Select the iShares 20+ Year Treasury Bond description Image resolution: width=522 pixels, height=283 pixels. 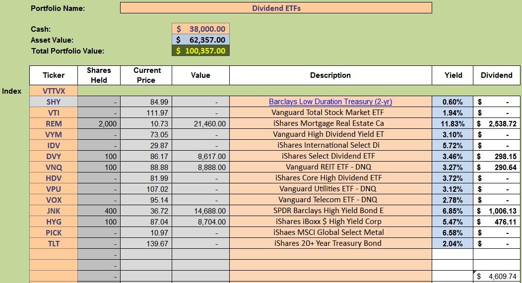[x=330, y=243]
